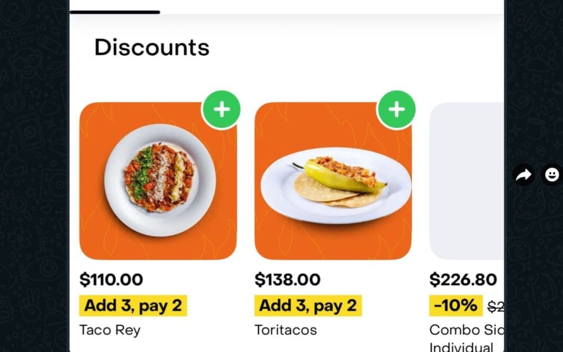The height and width of the screenshot is (352, 563).
Task: Click Taco Rey's "Add 3, pay 2" badge
Action: point(133,306)
